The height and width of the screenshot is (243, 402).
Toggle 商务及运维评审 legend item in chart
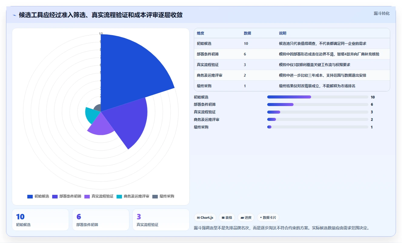pyautogui.click(x=133, y=196)
